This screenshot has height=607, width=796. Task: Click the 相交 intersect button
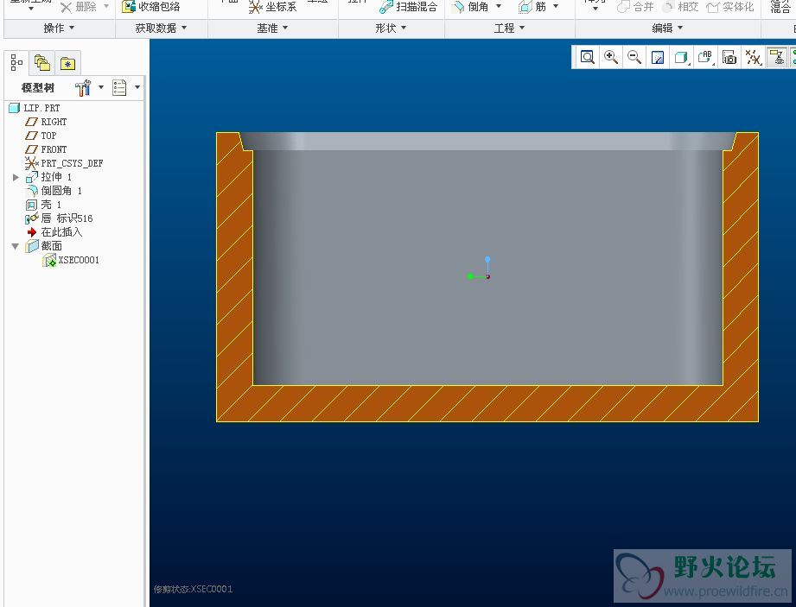[x=681, y=7]
